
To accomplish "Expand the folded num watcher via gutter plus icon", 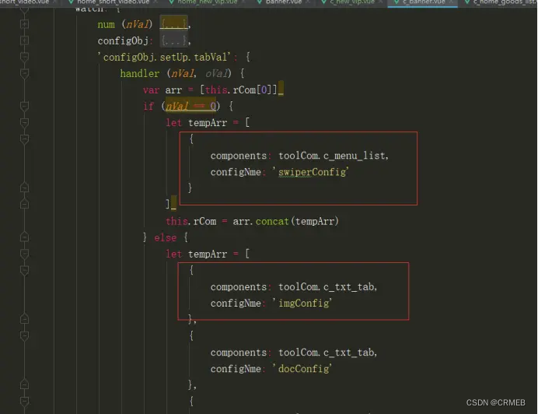I will (24, 24).
